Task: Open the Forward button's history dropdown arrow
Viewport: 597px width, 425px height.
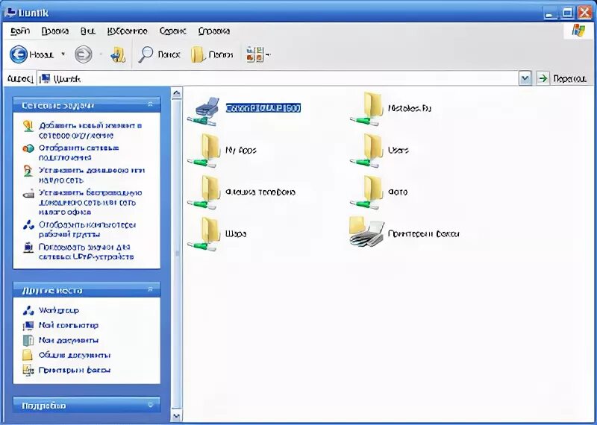Action: pos(101,54)
